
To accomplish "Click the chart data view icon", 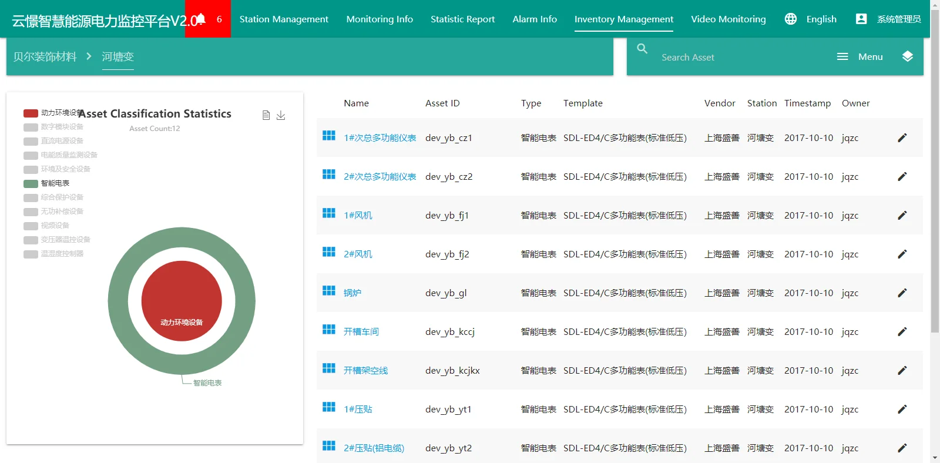I will 266,115.
